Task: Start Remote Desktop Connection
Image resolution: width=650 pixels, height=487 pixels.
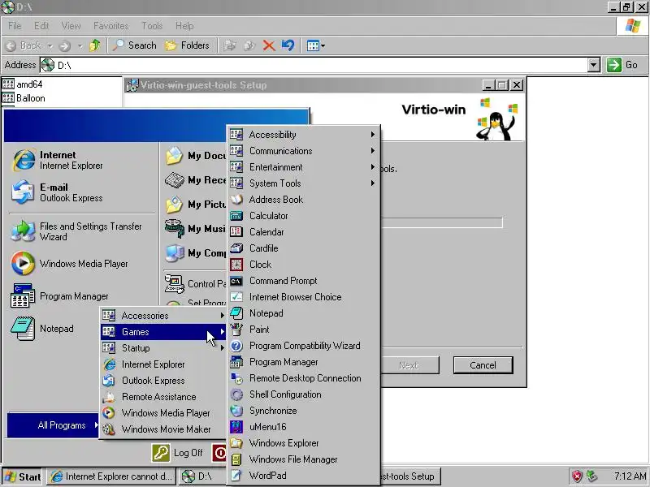Action: tap(303, 378)
